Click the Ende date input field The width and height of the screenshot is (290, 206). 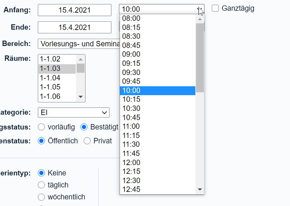[x=75, y=28]
